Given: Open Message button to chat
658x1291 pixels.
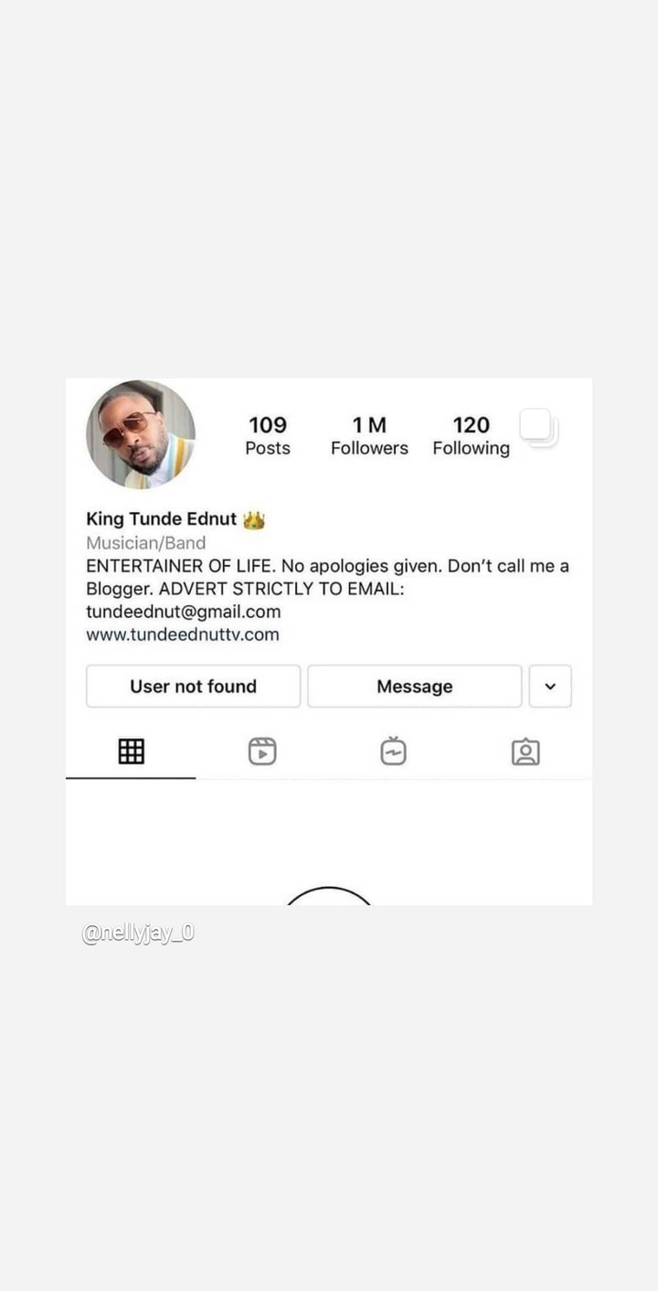Looking at the screenshot, I should (415, 687).
